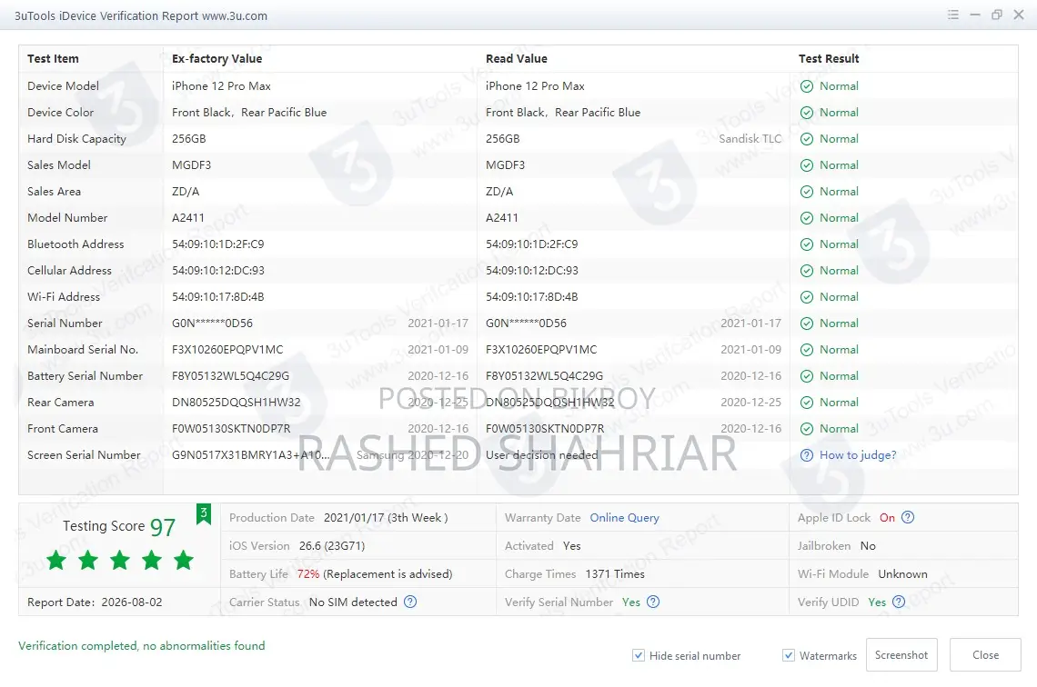Minimize the verification report window
1037x687 pixels.
[975, 15]
